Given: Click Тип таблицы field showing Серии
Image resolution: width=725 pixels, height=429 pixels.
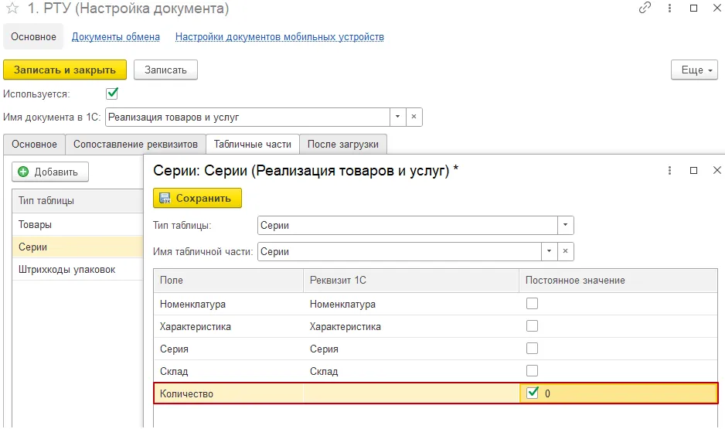Looking at the screenshot, I should (407, 225).
